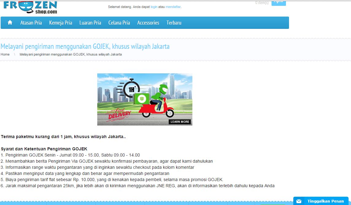The width and height of the screenshot is (351, 205).
Task: Click the login link
Action: pyautogui.click(x=154, y=7)
